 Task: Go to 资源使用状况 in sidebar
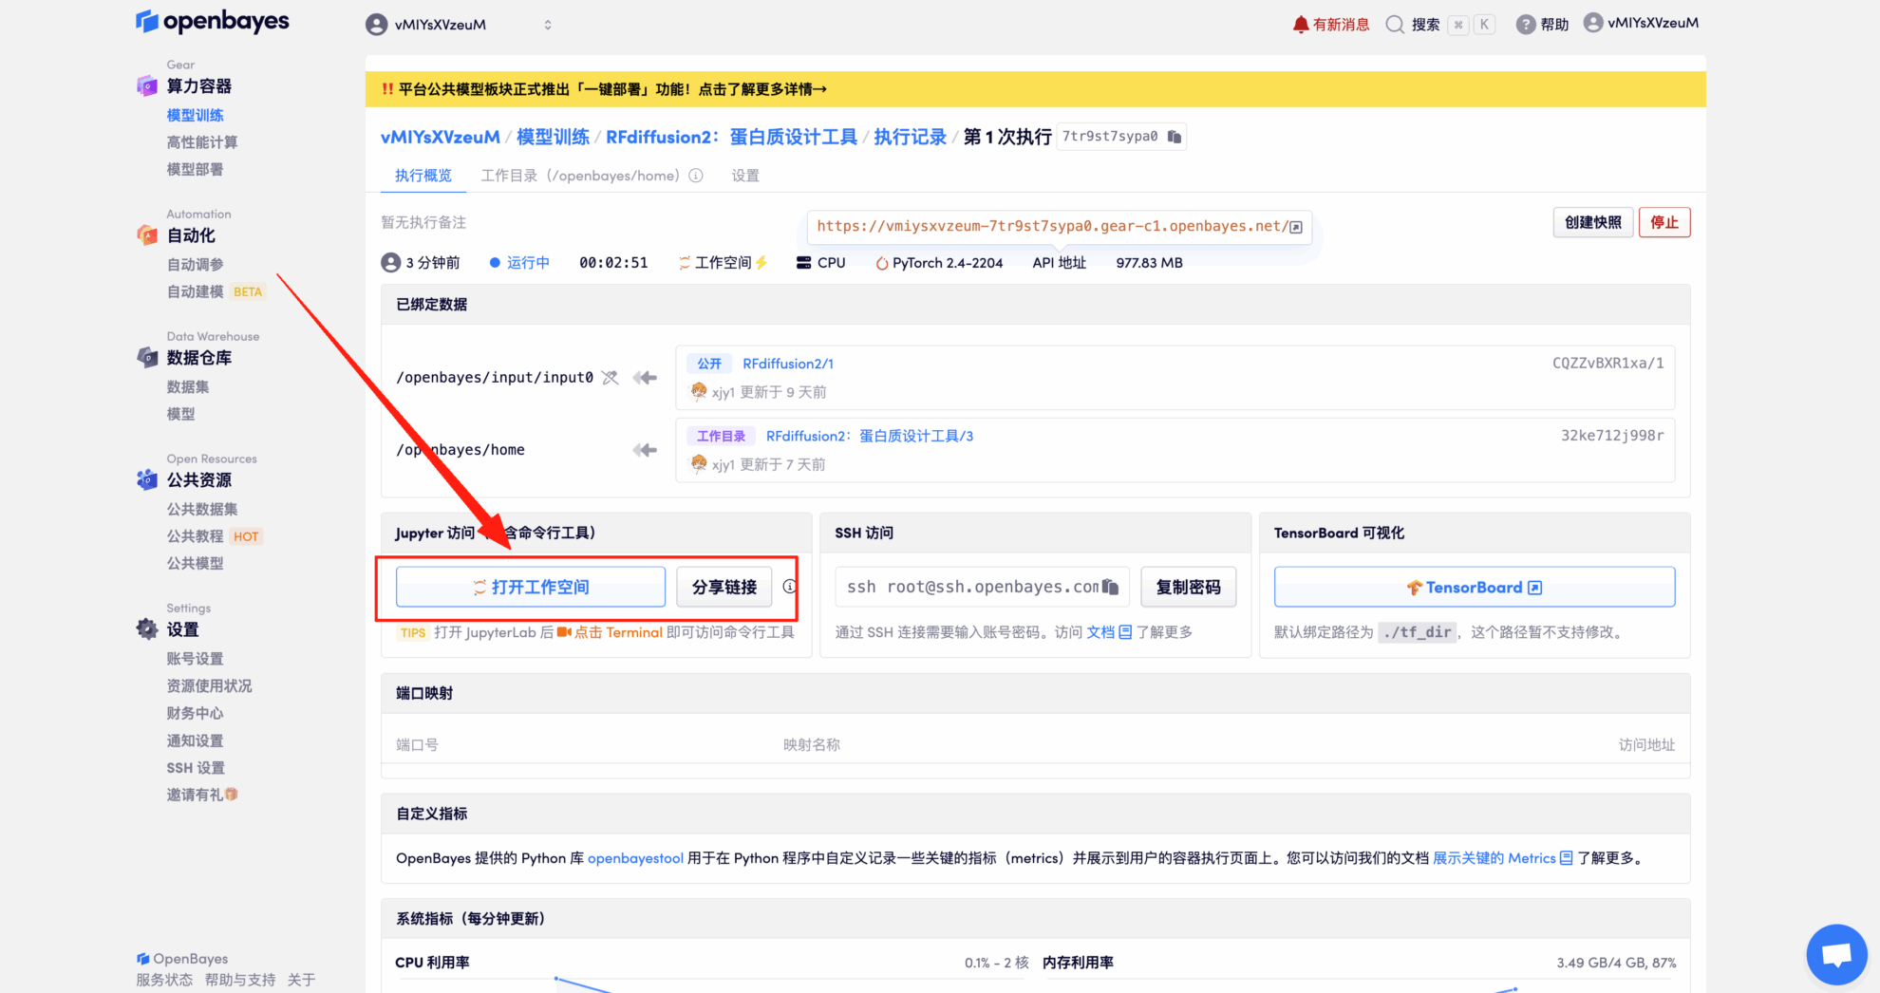[x=210, y=685]
